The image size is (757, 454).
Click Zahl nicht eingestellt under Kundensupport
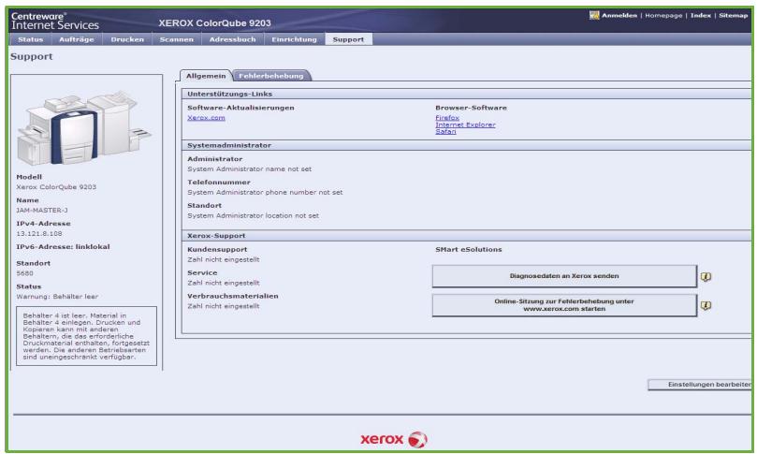pyautogui.click(x=224, y=260)
